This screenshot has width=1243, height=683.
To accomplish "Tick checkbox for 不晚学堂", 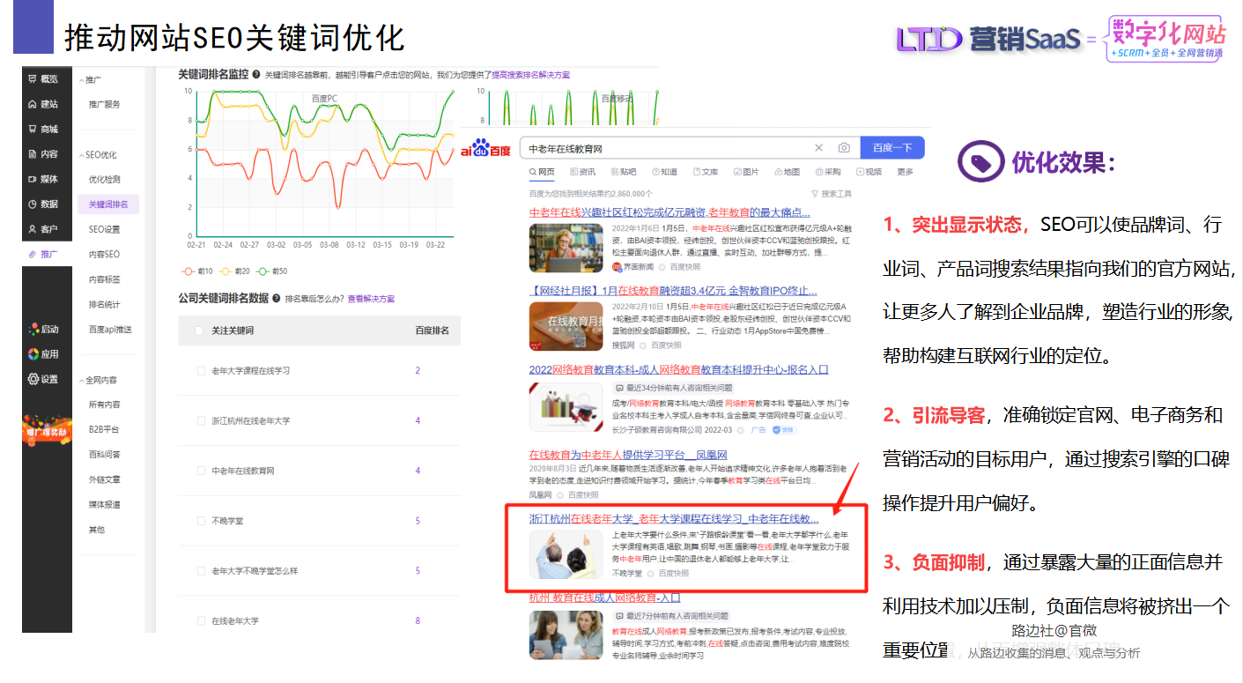I will tap(201, 521).
